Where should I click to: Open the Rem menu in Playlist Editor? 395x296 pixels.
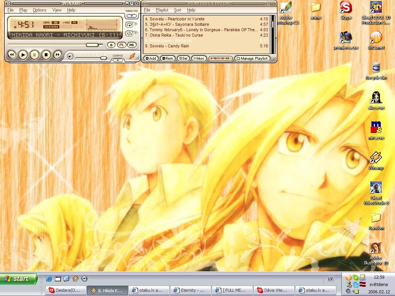[167, 59]
